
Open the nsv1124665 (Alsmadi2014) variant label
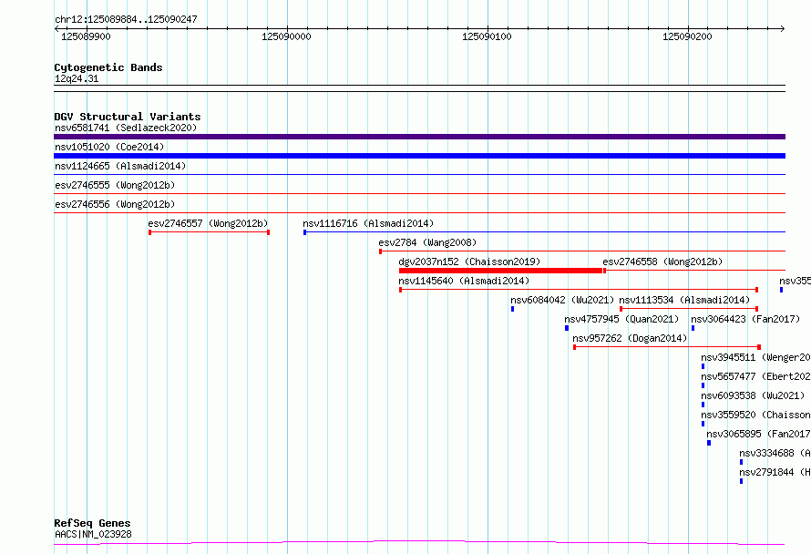tap(120, 166)
